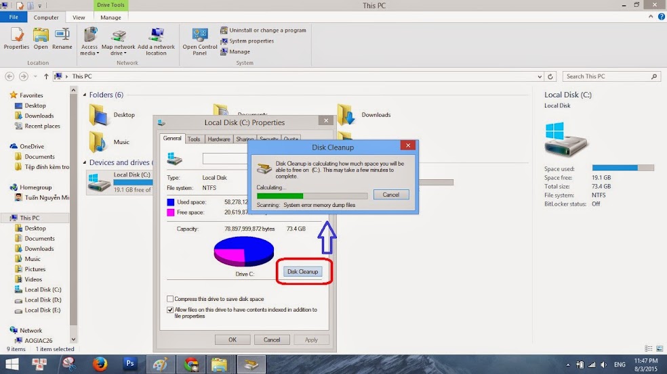667x374 pixels.
Task: Close the Disk Cleanup dialog
Action: point(407,145)
